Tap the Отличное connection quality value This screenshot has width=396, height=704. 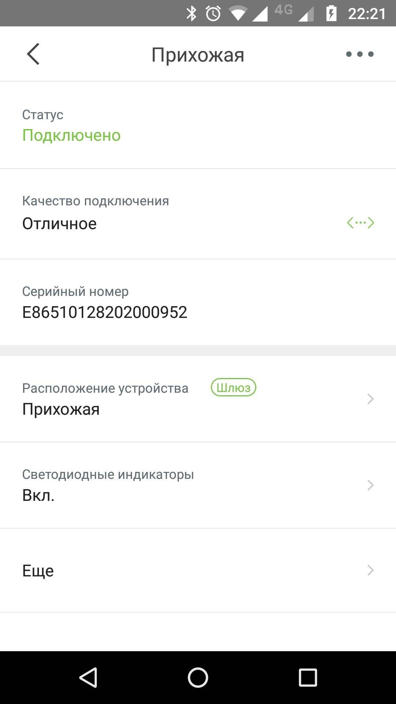[59, 224]
